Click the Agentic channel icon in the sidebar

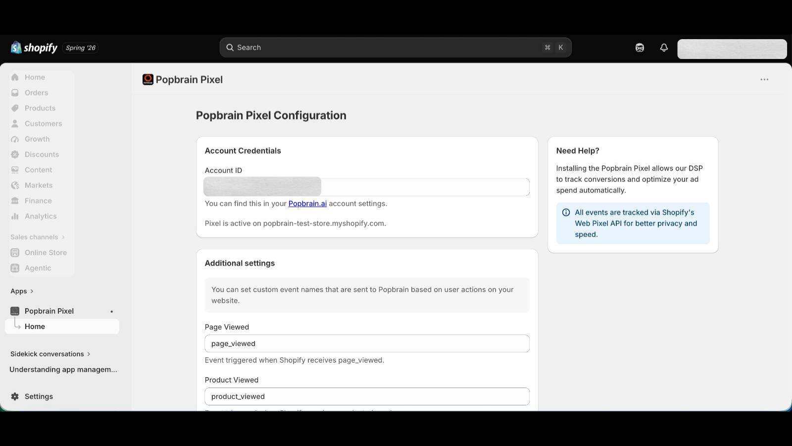(x=15, y=268)
